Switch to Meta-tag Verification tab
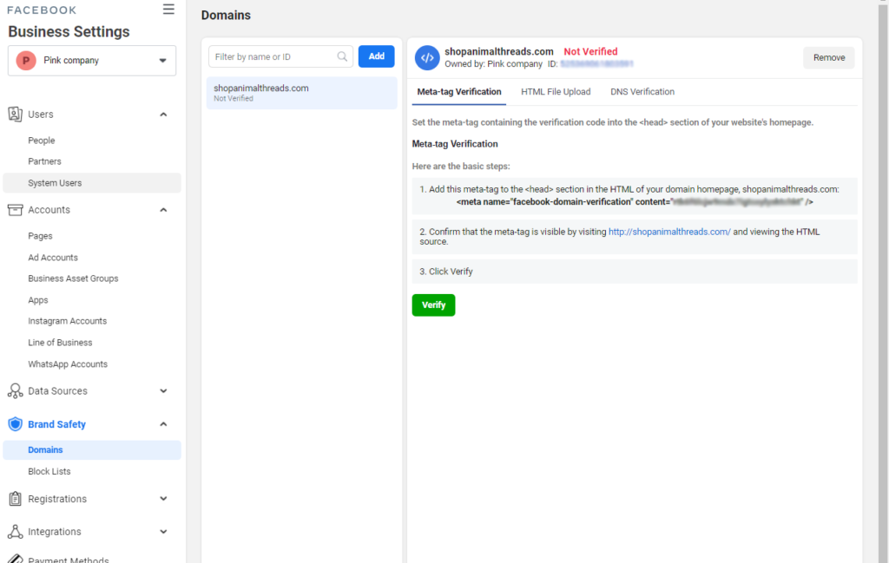 [x=459, y=92]
